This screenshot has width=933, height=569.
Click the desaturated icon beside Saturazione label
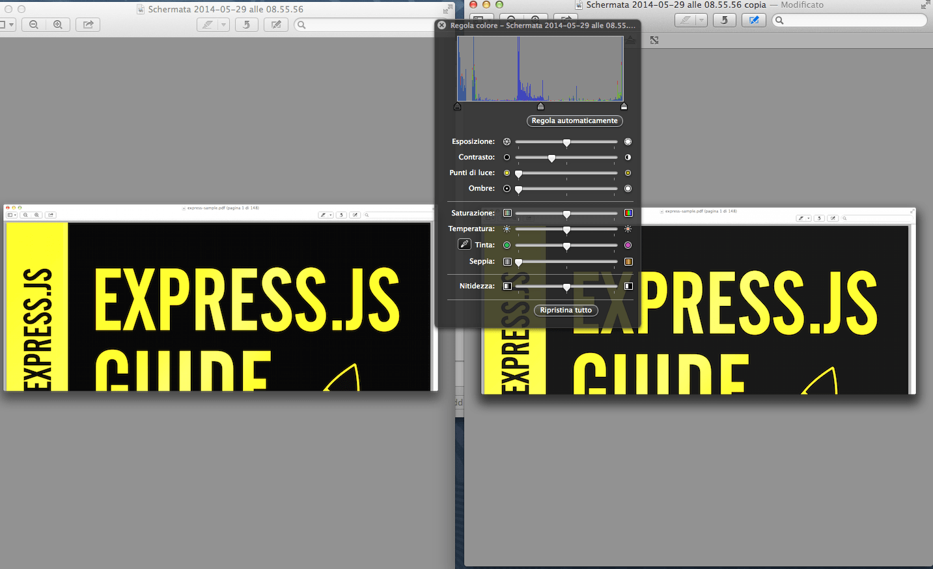(x=507, y=213)
